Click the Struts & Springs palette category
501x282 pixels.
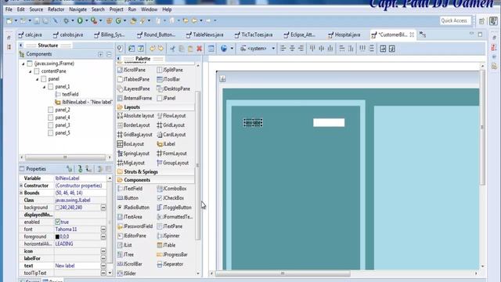(156, 172)
